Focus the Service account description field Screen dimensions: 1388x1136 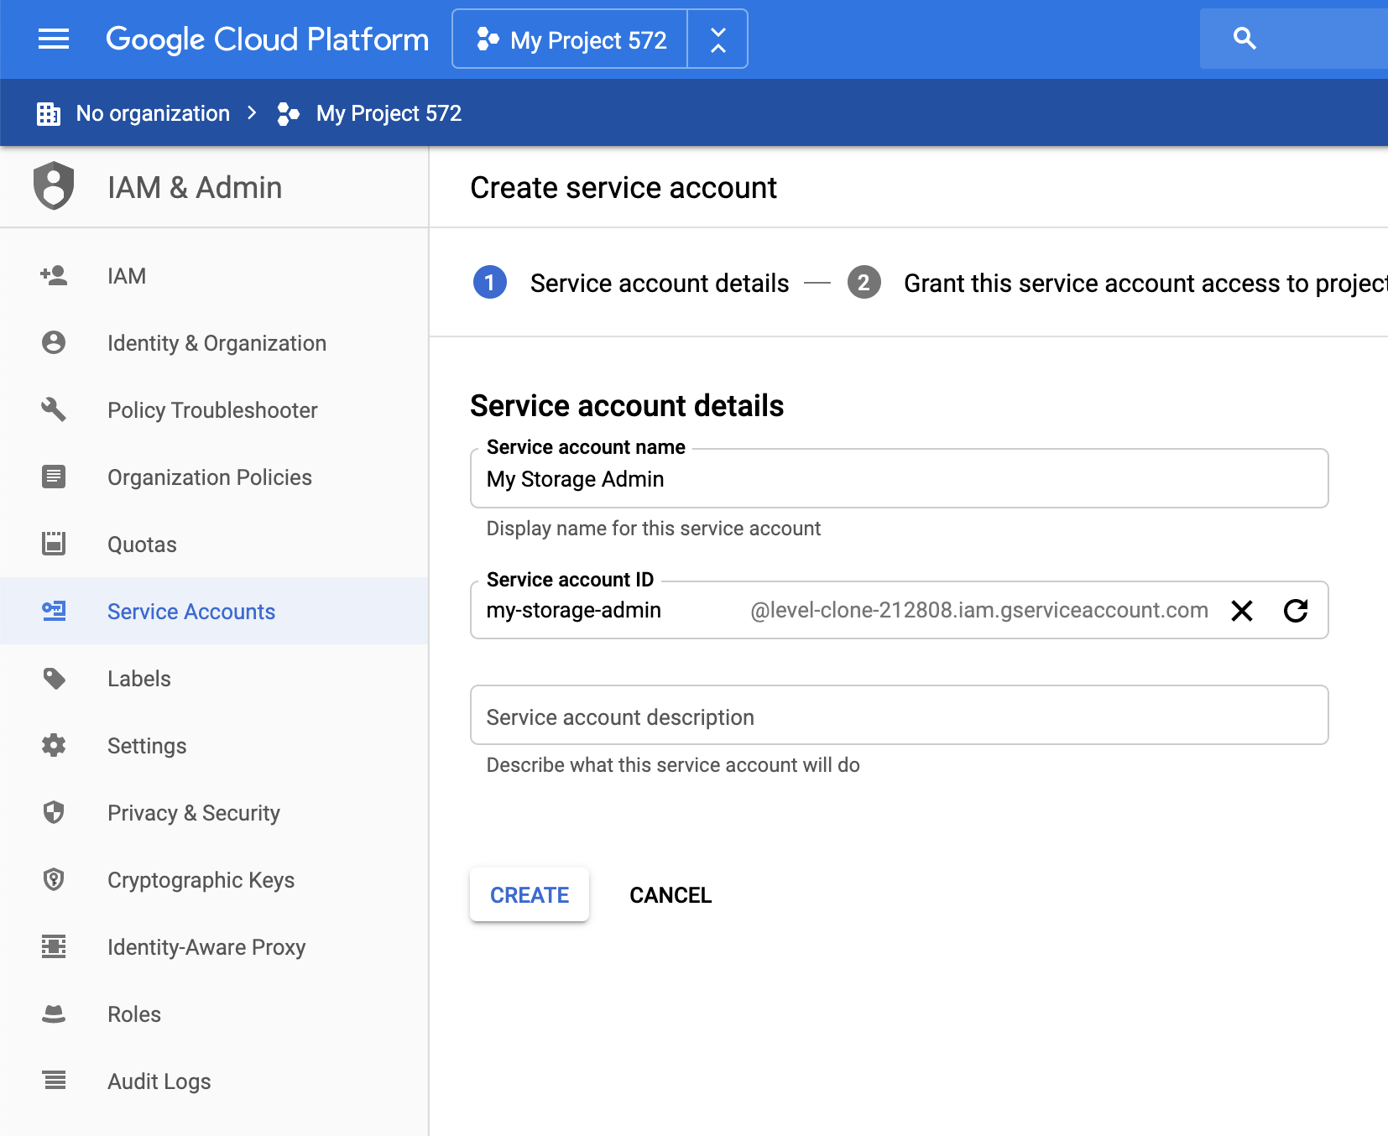pos(898,717)
